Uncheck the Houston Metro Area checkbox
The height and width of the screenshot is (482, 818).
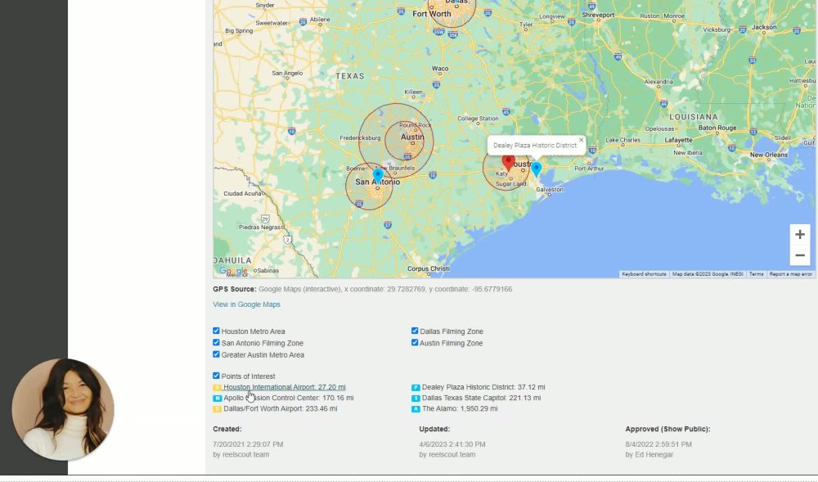coord(216,331)
